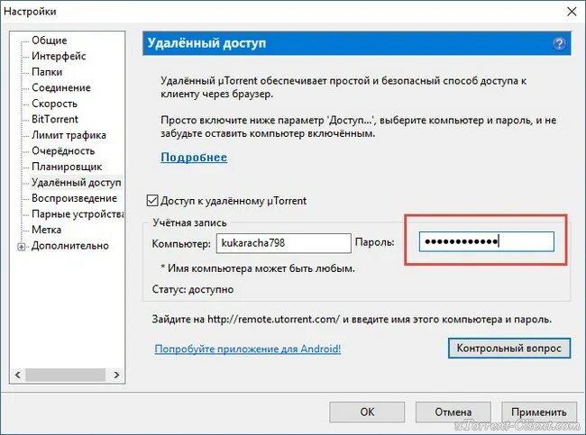Click the Контрольный вопрос button
Screen dimensions: 586x435
click(x=509, y=348)
